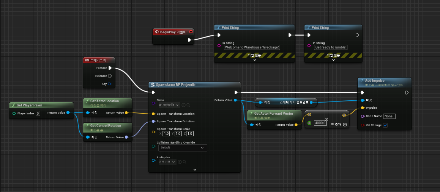Expand the Get ready Print String options

pos(333,60)
